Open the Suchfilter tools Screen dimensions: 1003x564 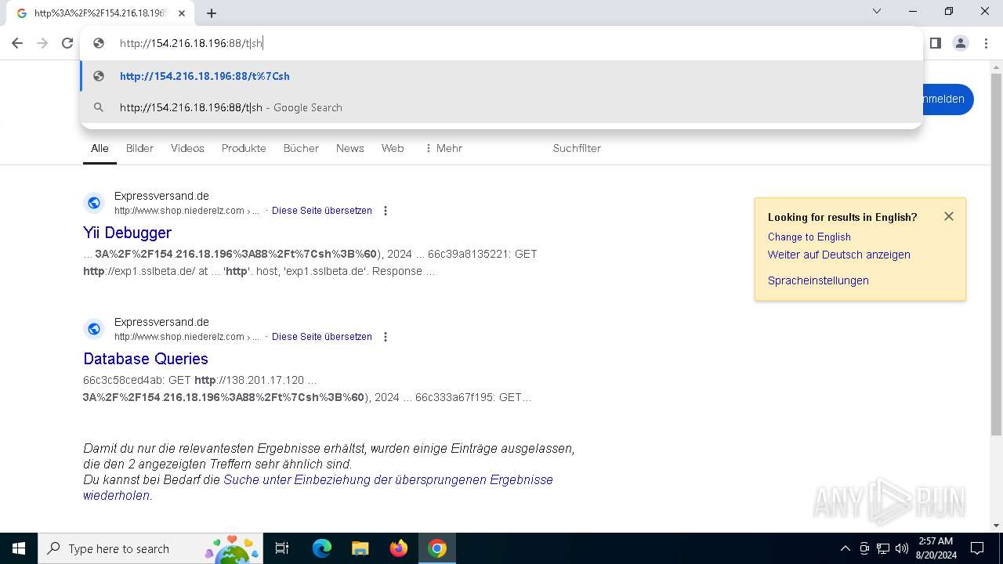[x=577, y=148]
